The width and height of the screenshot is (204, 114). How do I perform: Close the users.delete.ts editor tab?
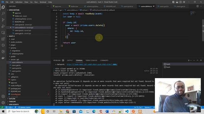(154, 6)
